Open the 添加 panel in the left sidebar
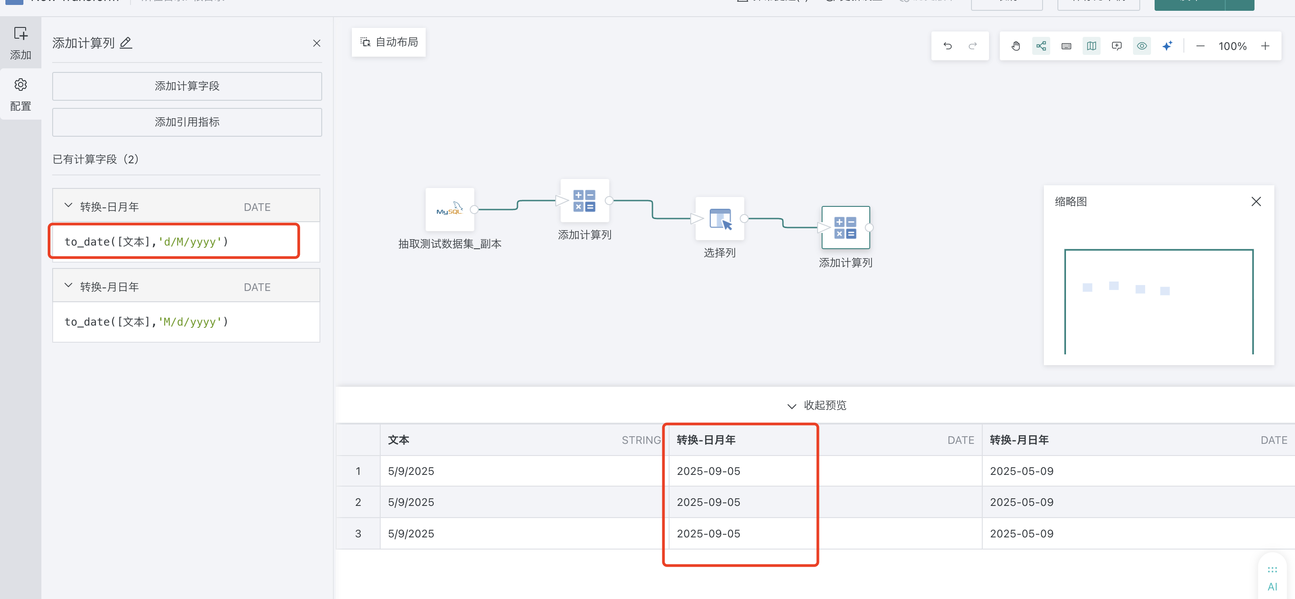 [x=21, y=42]
